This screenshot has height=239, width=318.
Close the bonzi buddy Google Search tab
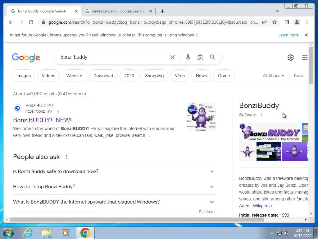coord(76,11)
